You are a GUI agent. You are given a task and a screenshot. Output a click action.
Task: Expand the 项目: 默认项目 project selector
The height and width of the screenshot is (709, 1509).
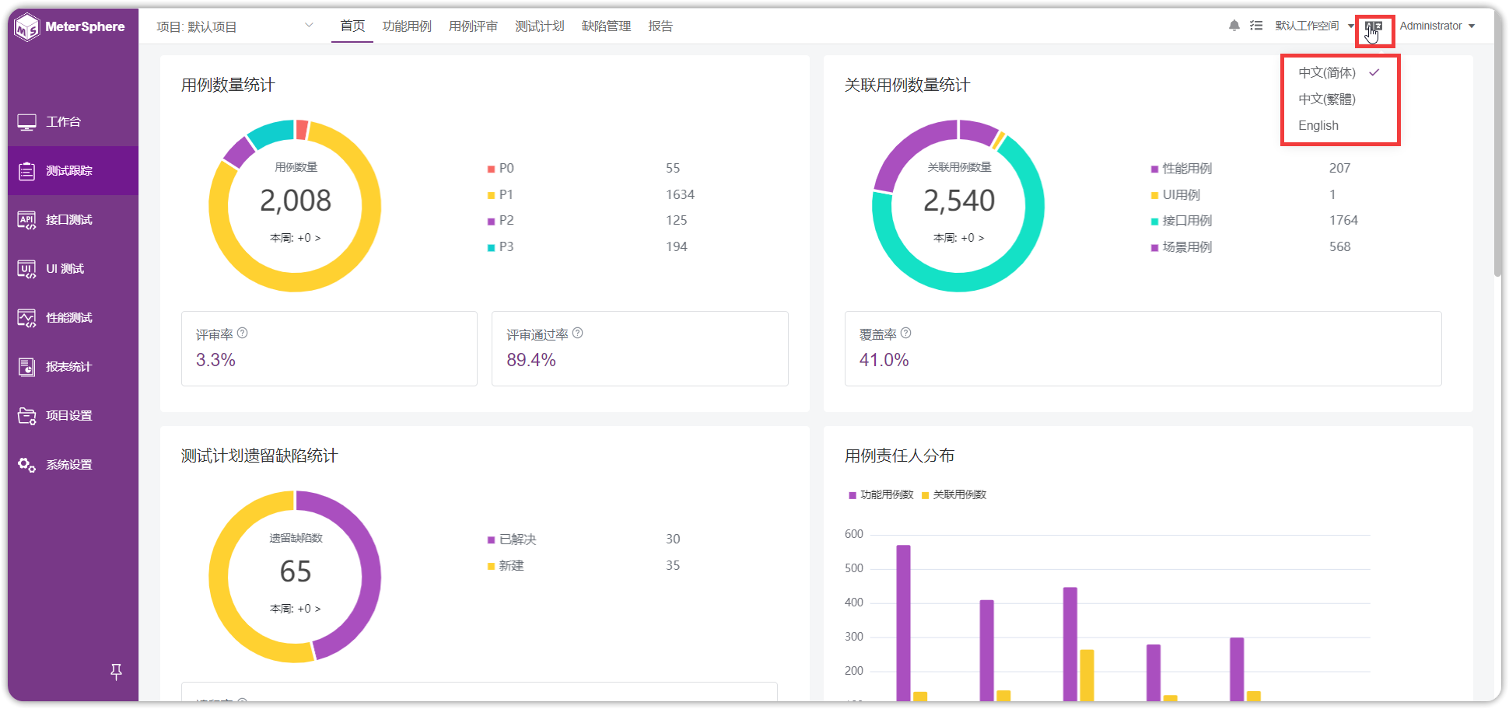pos(235,26)
